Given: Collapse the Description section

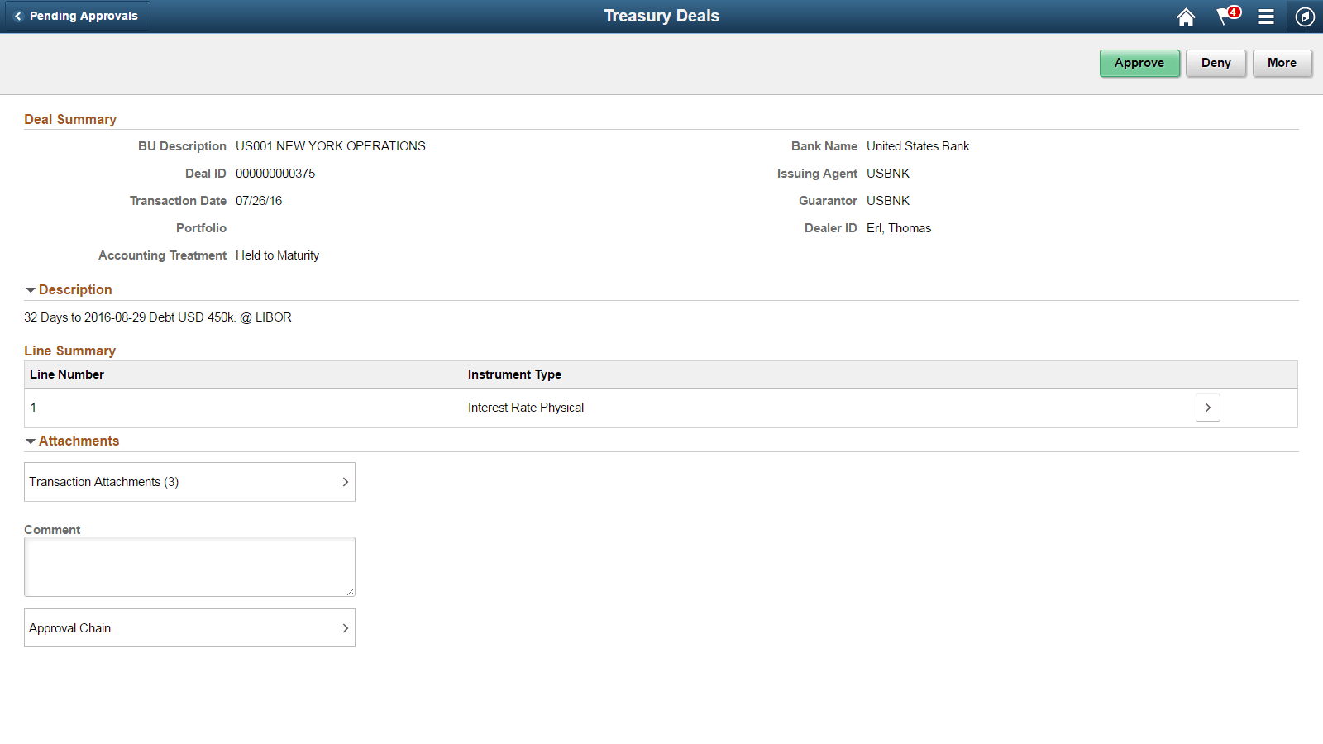Looking at the screenshot, I should point(30,289).
